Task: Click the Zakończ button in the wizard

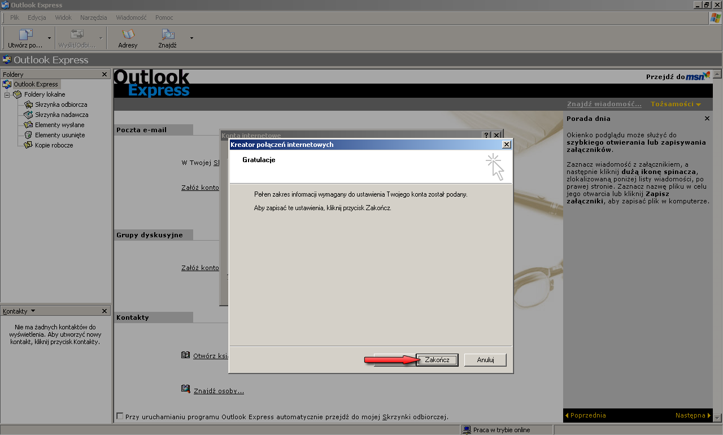Action: tap(437, 360)
